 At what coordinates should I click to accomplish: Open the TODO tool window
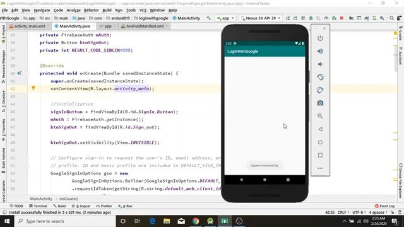click(x=16, y=206)
